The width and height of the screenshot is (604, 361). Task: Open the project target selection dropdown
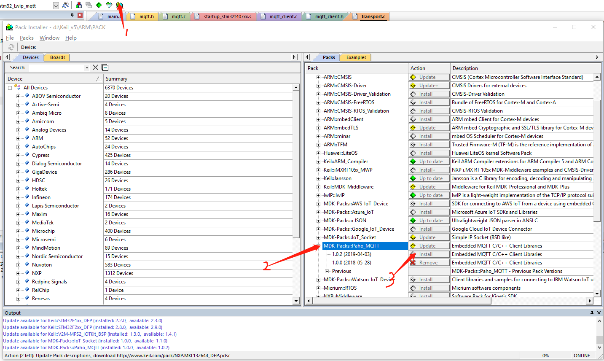(55, 5)
